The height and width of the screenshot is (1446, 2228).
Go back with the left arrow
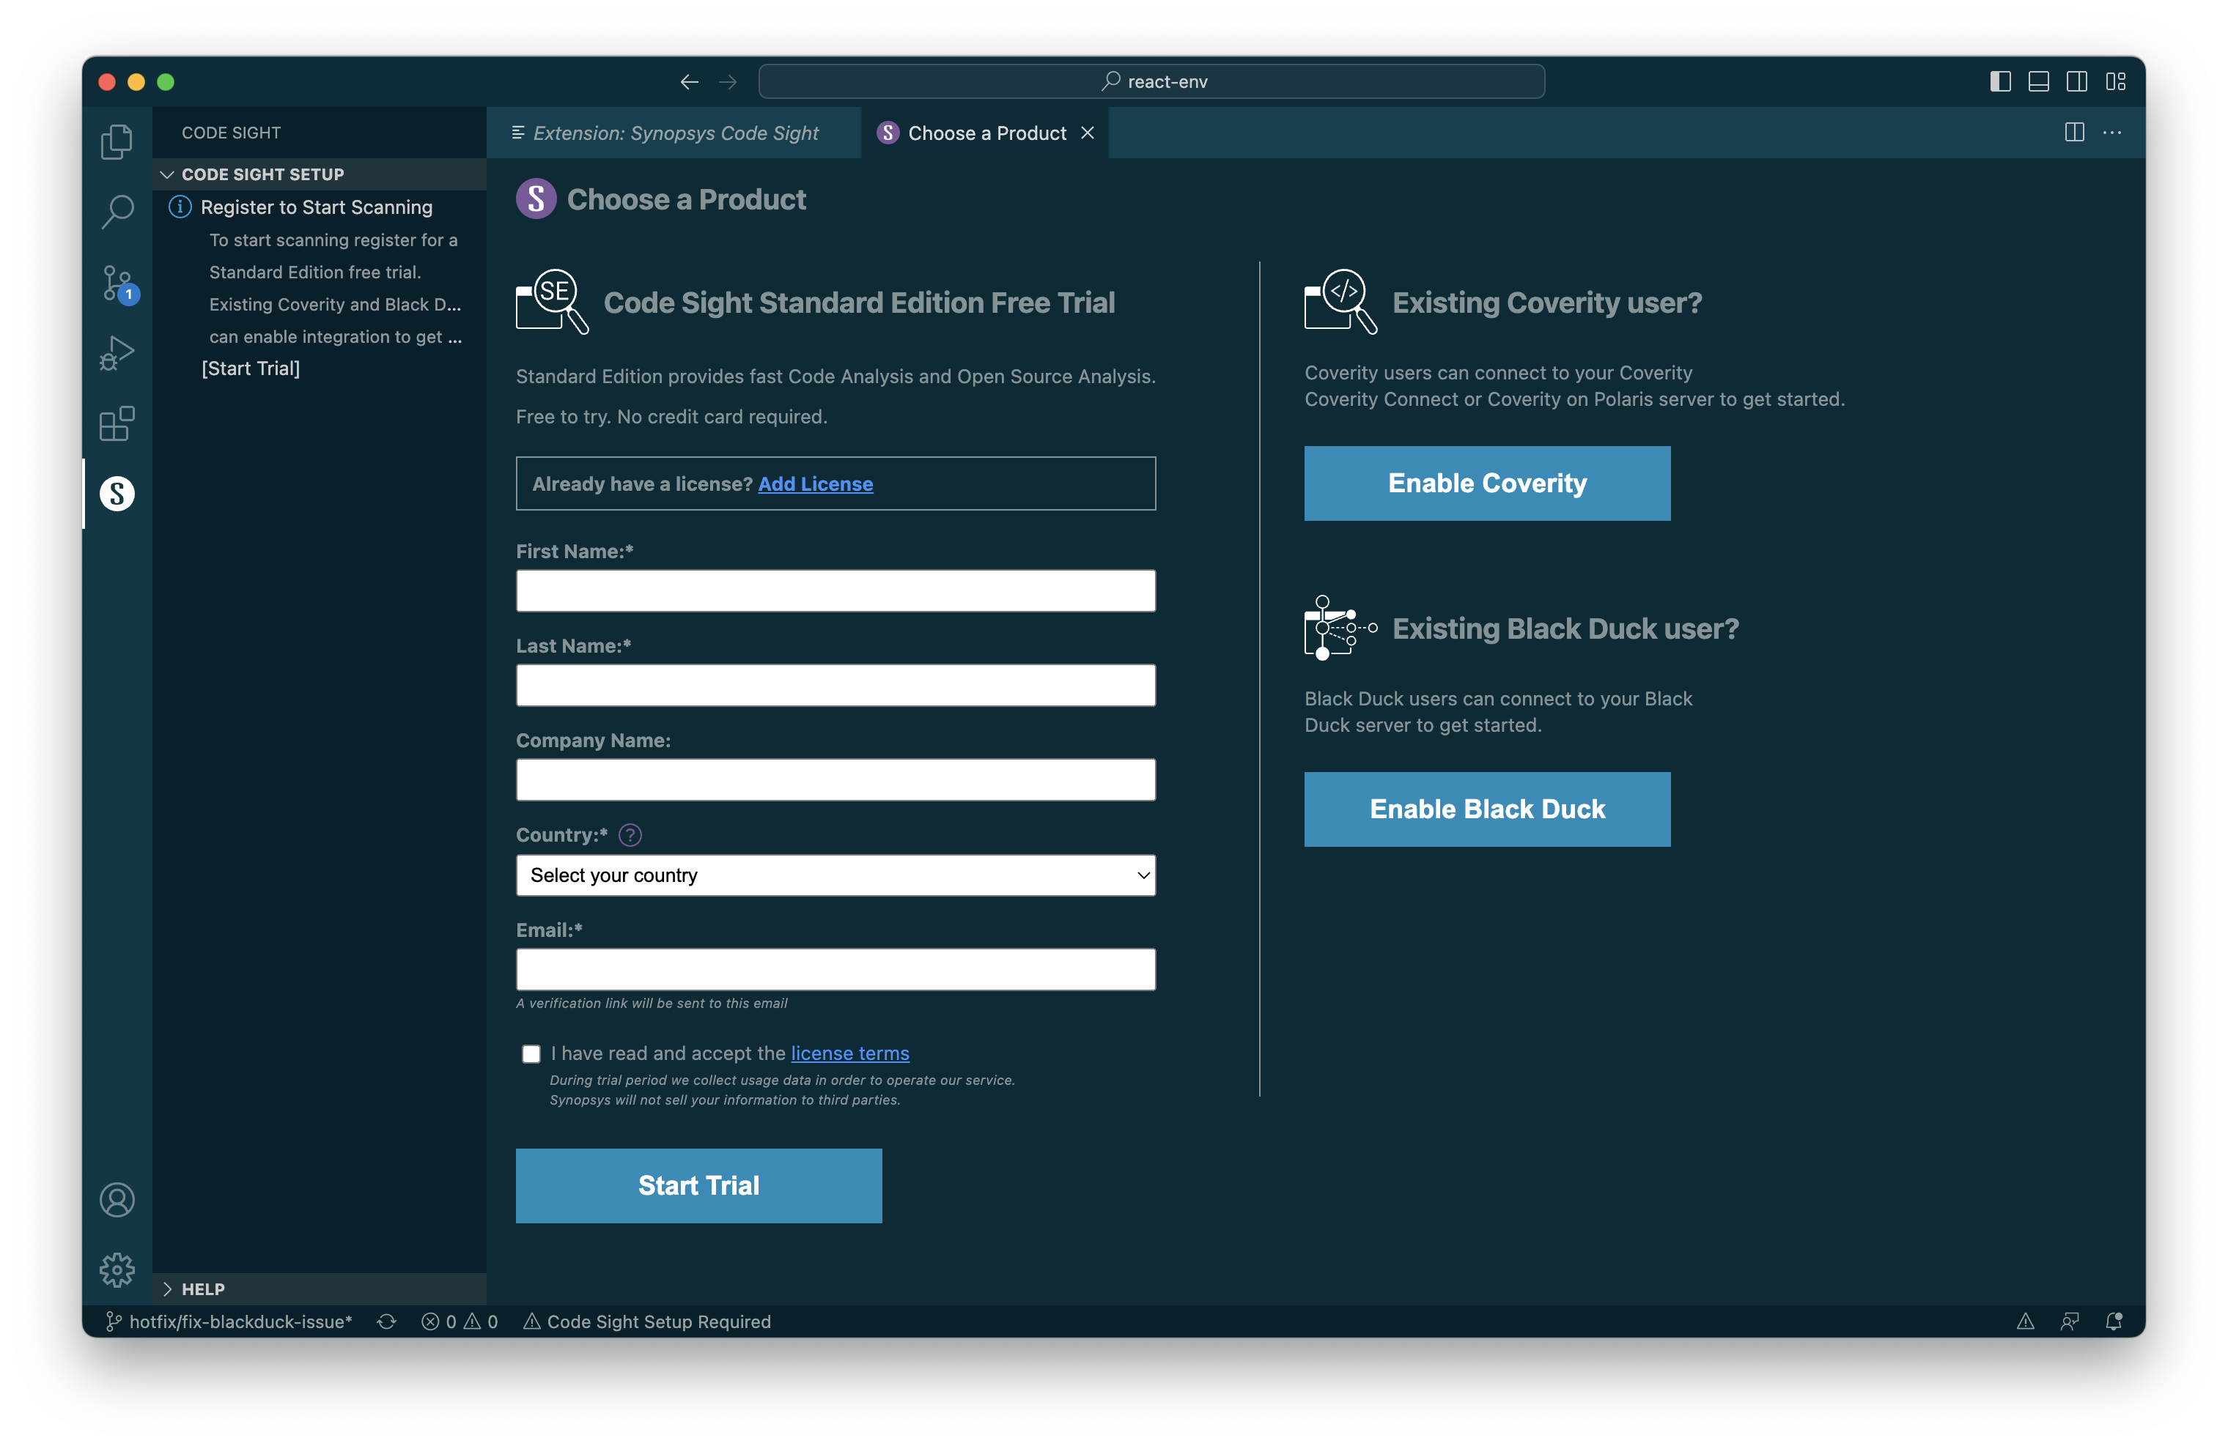pos(689,81)
